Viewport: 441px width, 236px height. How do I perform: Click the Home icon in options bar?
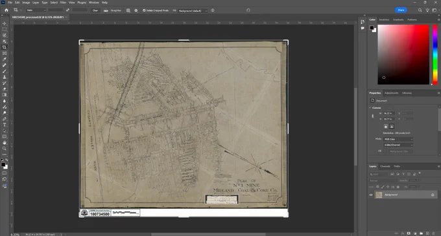(6, 10)
